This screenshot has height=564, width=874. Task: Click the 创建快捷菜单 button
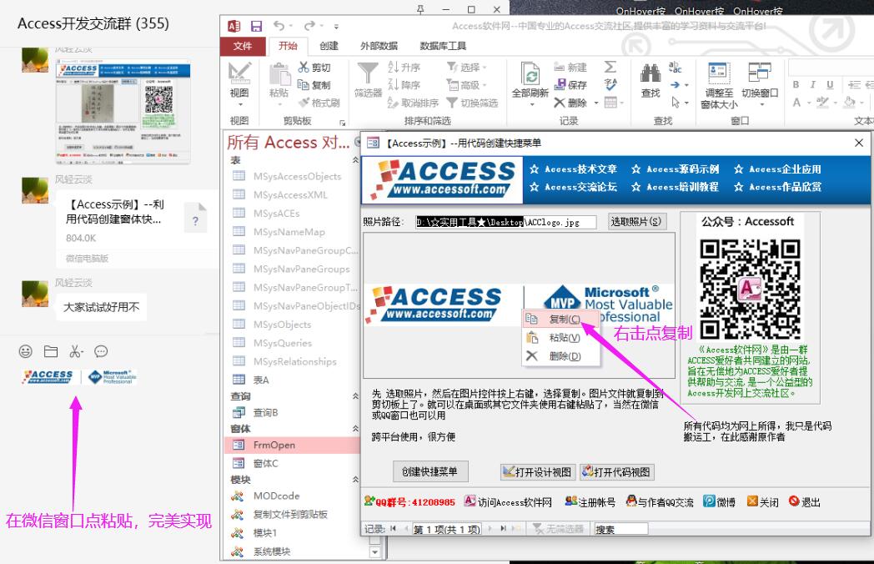coord(429,471)
